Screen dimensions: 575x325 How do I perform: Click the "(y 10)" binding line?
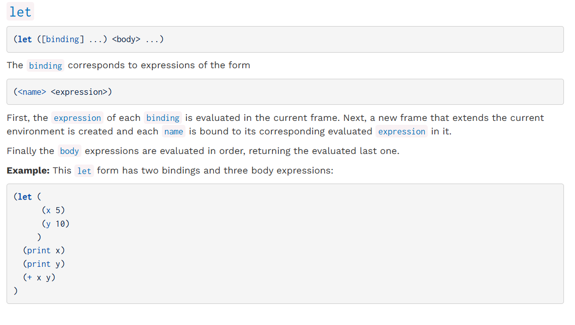pyautogui.click(x=56, y=224)
